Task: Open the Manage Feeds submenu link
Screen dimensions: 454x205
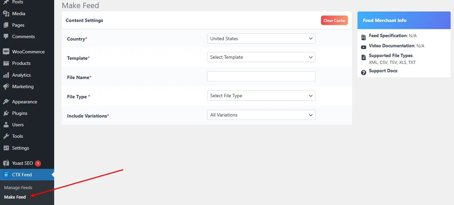Action: coord(18,187)
